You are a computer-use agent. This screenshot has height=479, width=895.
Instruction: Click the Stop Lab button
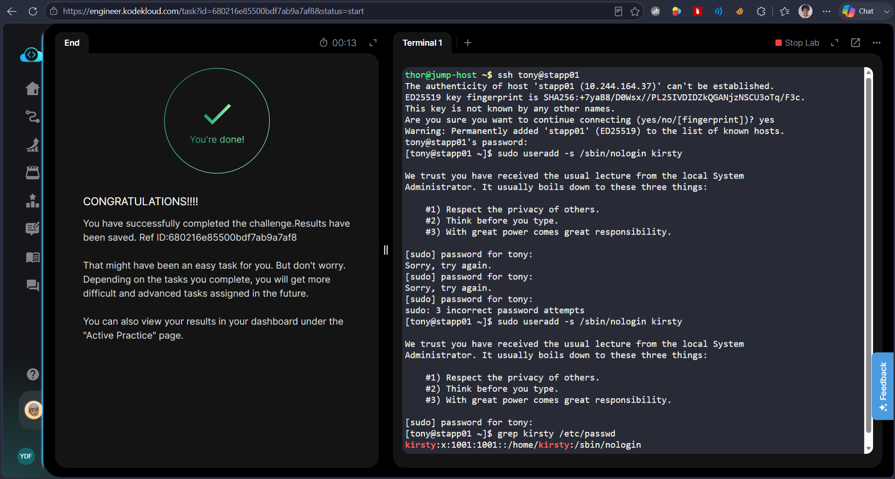(x=797, y=43)
